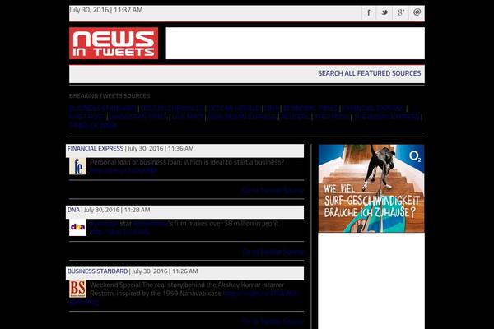Share the page on Facebook

[x=369, y=12]
